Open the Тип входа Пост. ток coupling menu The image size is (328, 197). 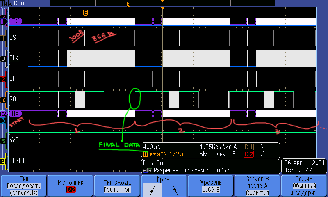[x=117, y=186]
